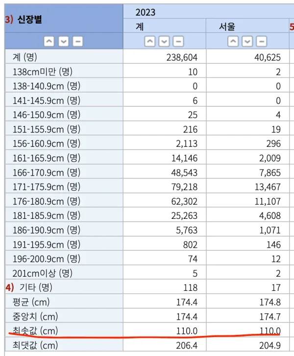Click the value 48,543
Image resolution: width=294 pixels, height=356 pixels.
click(184, 173)
